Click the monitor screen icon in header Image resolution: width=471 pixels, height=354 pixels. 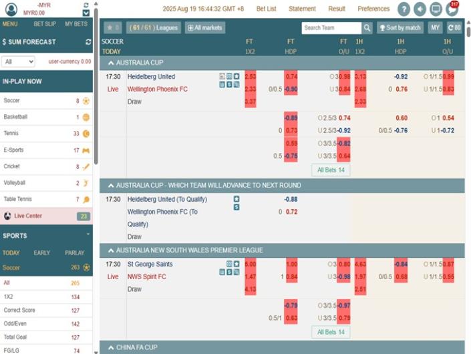pyautogui.click(x=436, y=9)
